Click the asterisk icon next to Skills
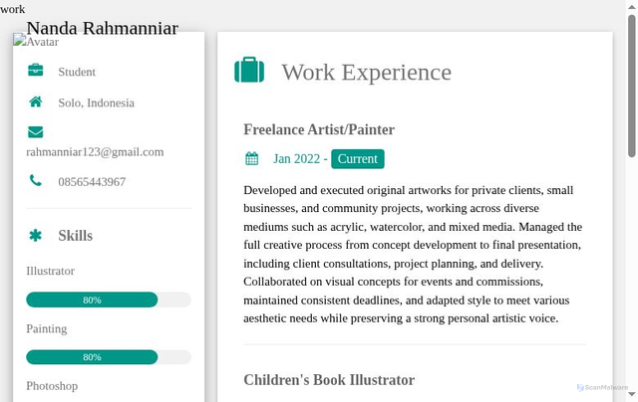The image size is (638, 402). click(x=36, y=236)
